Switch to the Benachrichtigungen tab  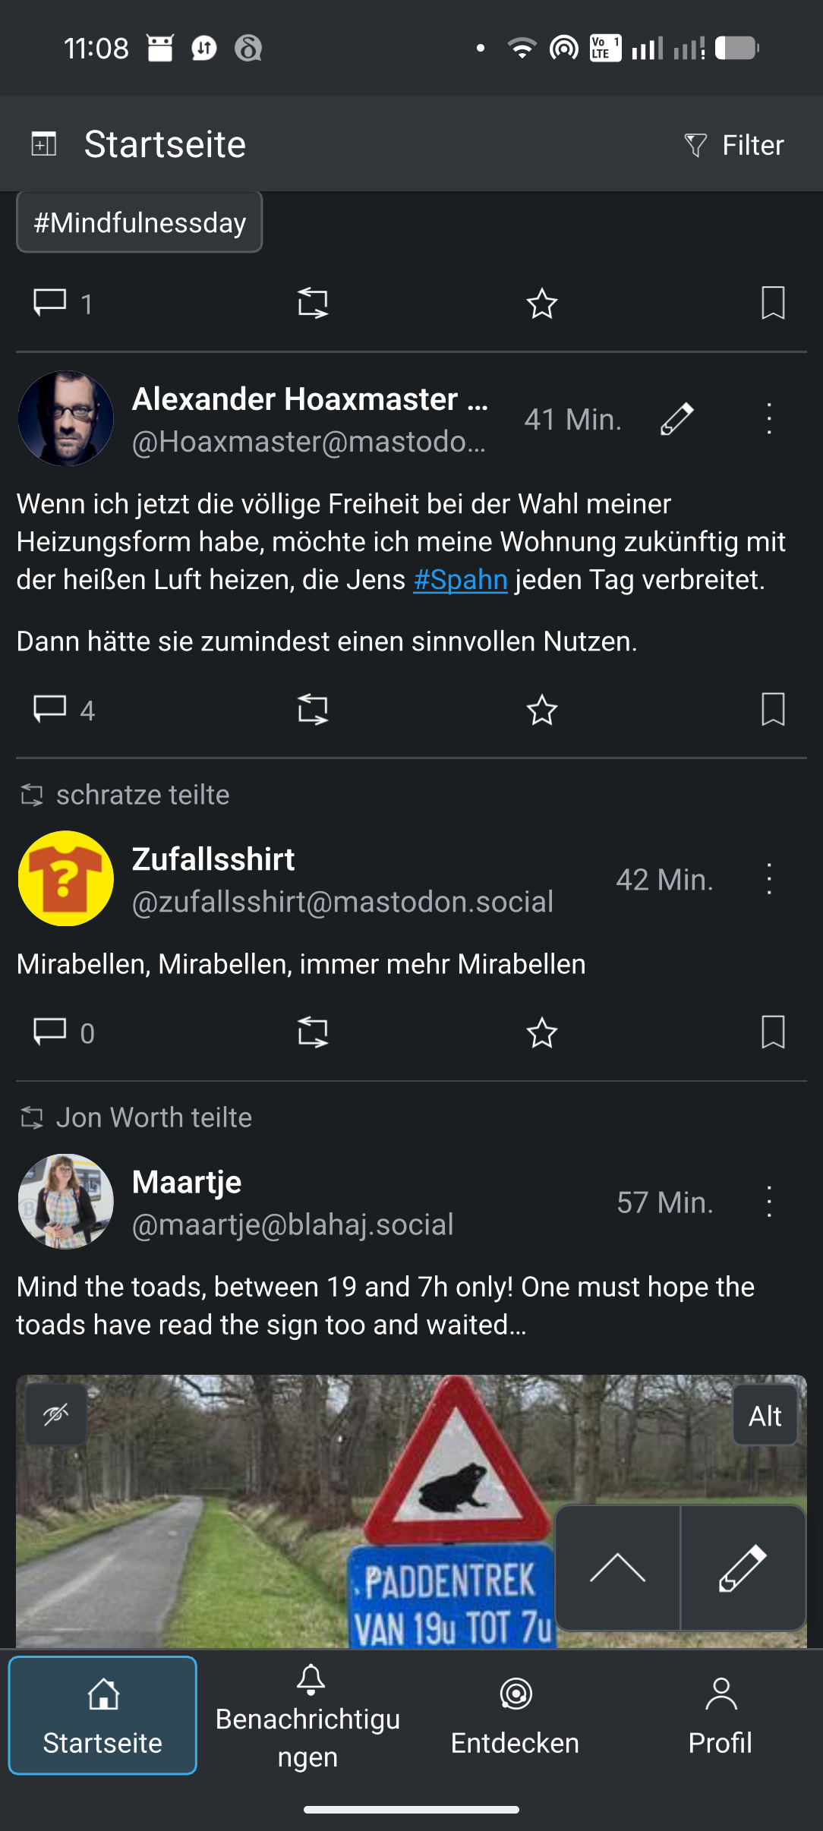pyautogui.click(x=307, y=1716)
